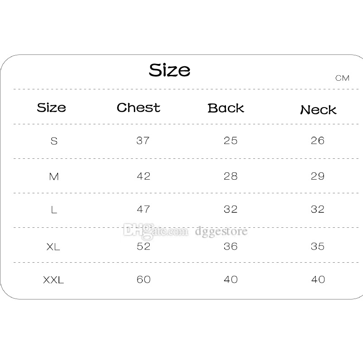Click the dggestore watermark text
363x363 pixels.
tap(221, 231)
